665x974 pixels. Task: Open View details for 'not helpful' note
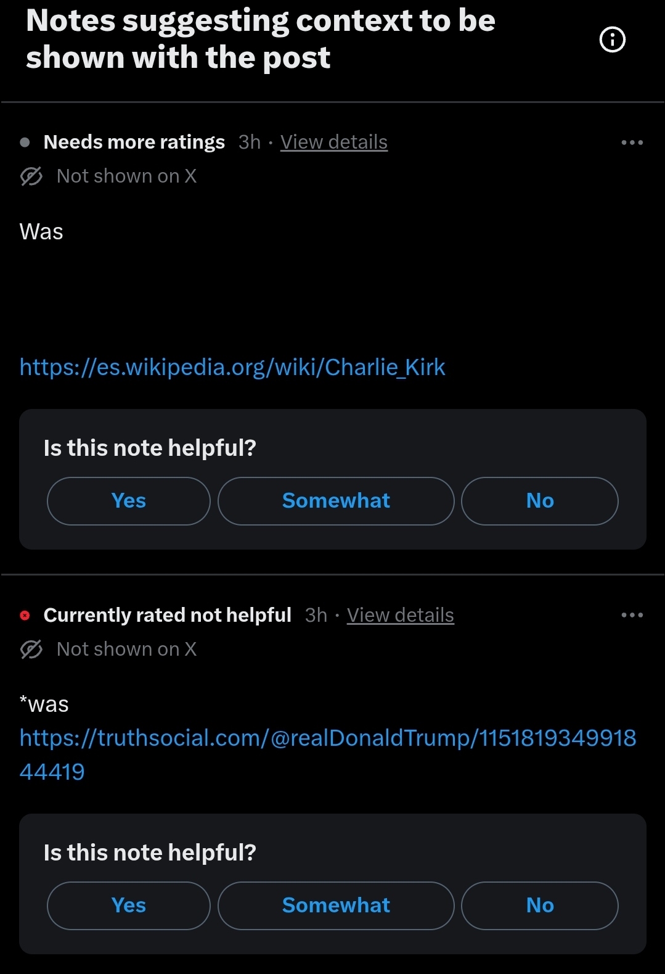tap(401, 615)
